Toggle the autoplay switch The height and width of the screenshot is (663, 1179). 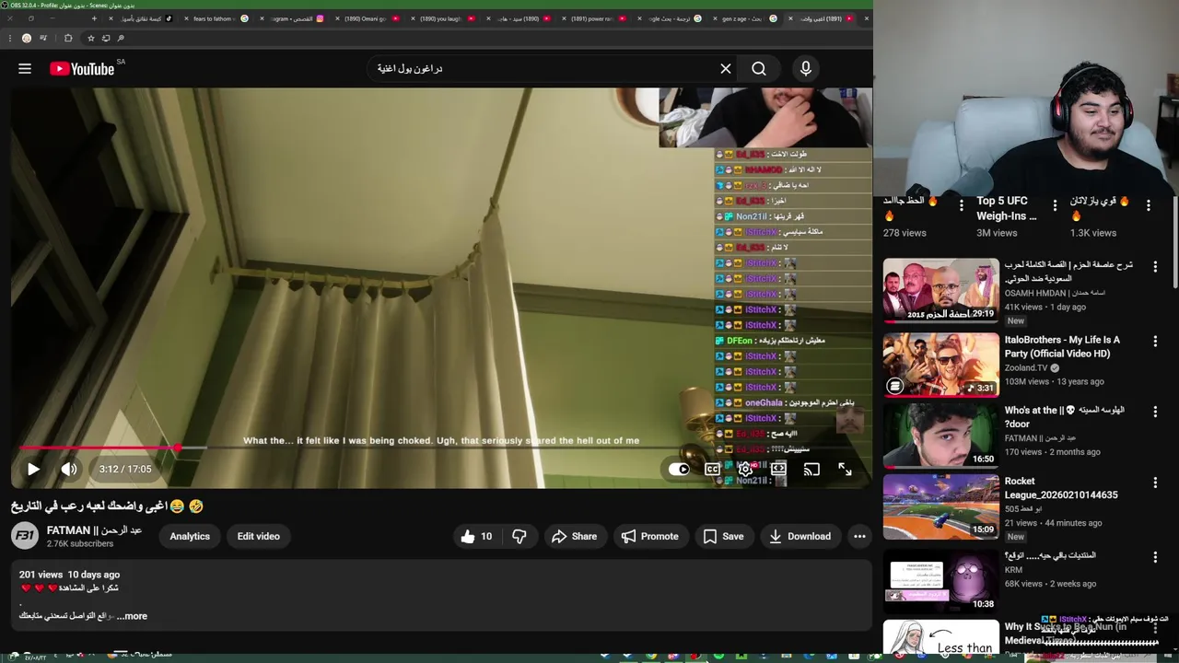[679, 469]
